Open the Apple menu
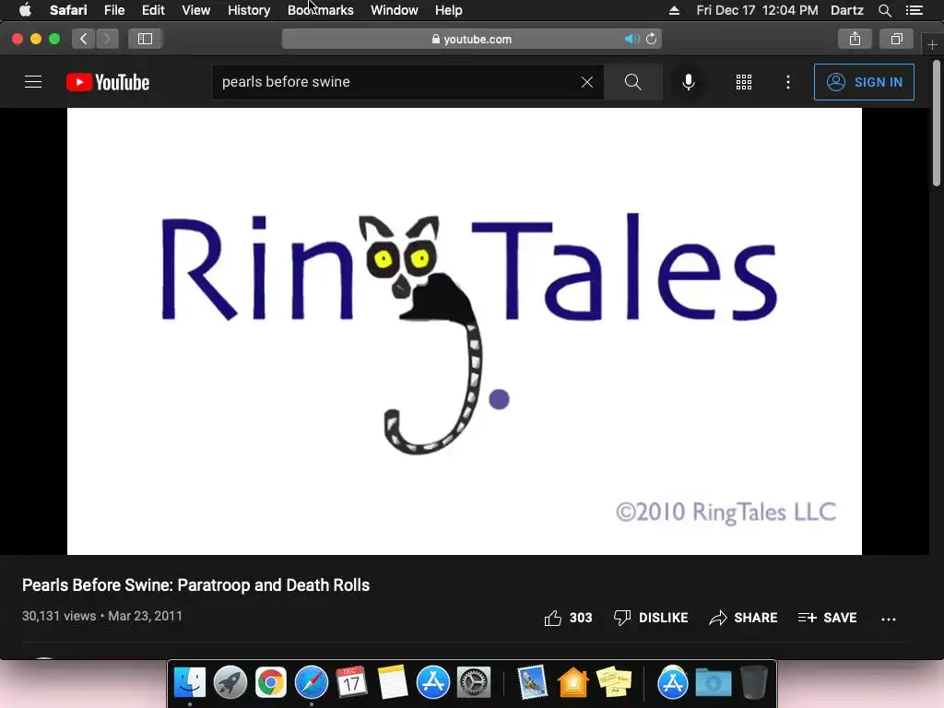 tap(25, 10)
